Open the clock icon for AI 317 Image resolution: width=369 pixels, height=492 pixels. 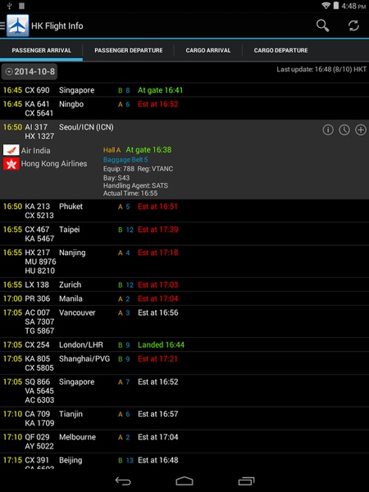click(x=344, y=130)
